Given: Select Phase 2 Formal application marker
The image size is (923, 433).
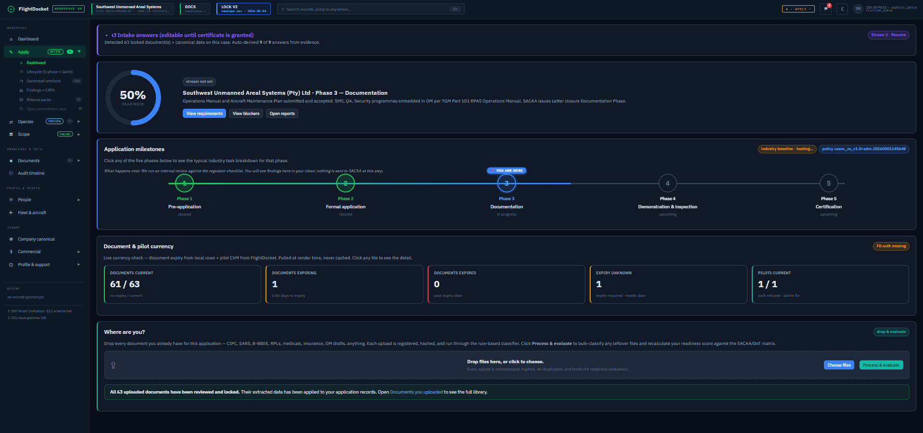Looking at the screenshot, I should [x=345, y=183].
